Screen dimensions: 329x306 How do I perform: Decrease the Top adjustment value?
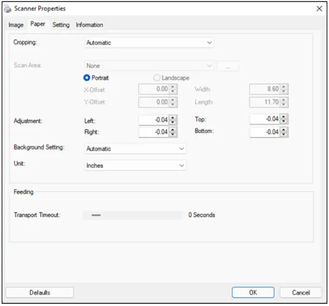pyautogui.click(x=283, y=121)
